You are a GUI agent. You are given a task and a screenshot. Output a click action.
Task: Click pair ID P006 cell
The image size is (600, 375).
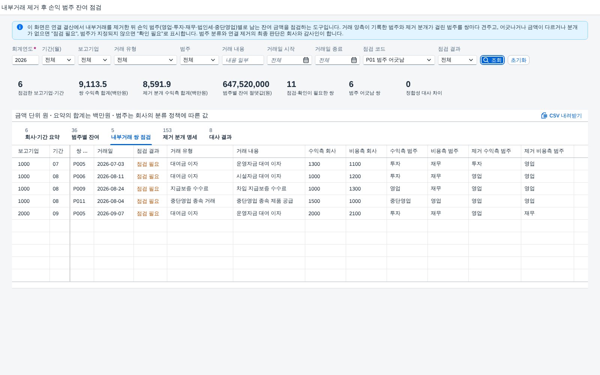tap(82, 176)
